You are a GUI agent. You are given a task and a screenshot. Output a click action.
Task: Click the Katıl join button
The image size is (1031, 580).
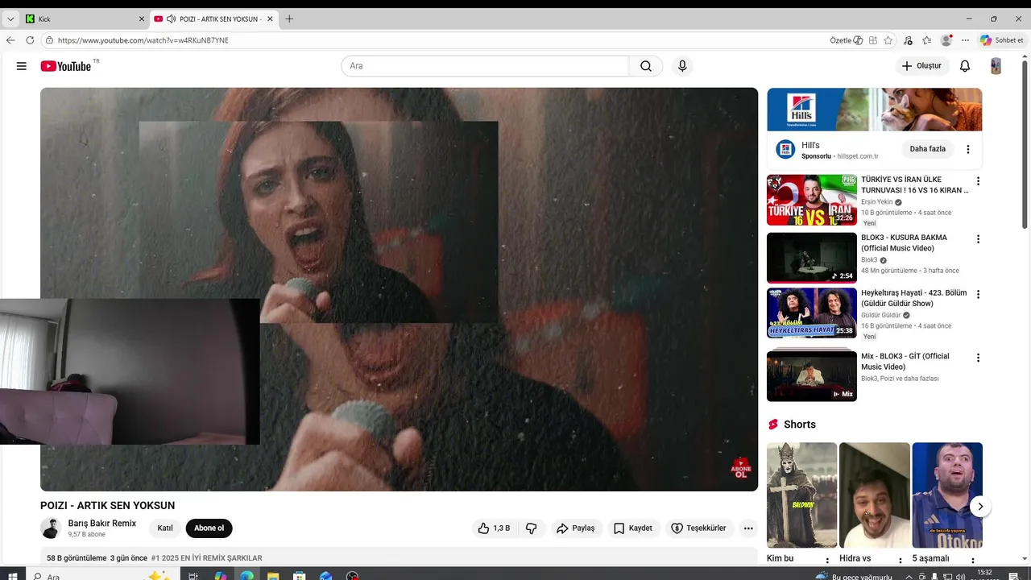(165, 528)
